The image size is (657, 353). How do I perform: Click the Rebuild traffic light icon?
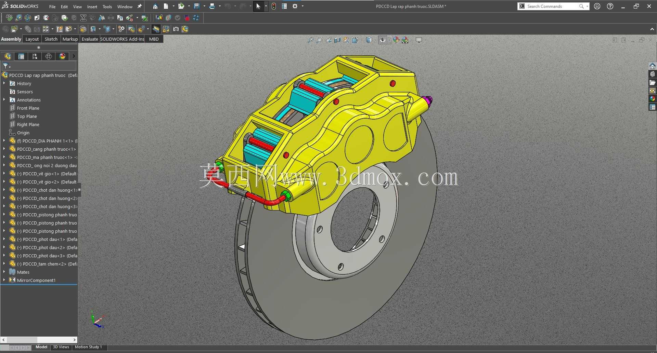click(x=274, y=6)
